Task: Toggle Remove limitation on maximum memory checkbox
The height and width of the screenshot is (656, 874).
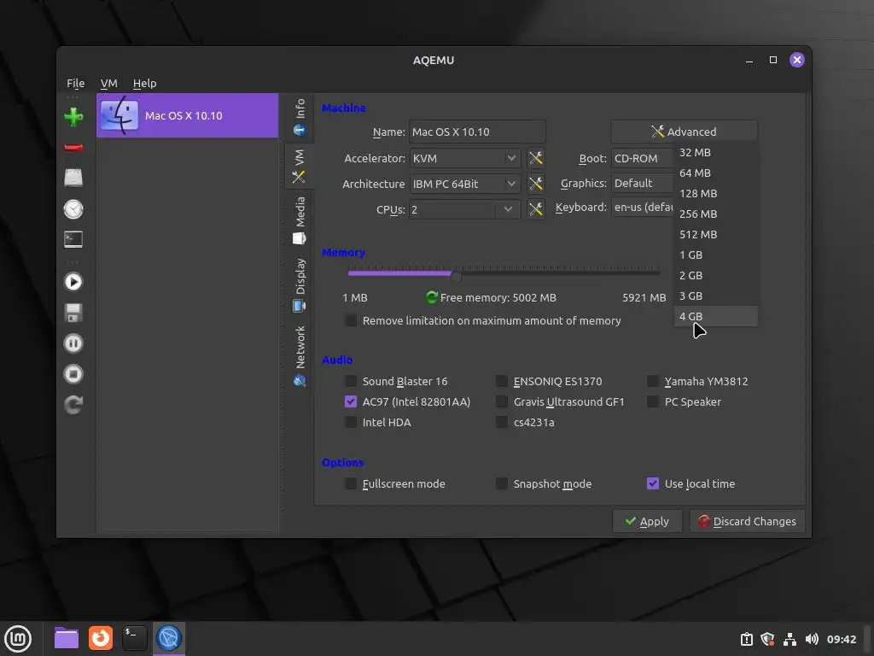Action: (351, 320)
